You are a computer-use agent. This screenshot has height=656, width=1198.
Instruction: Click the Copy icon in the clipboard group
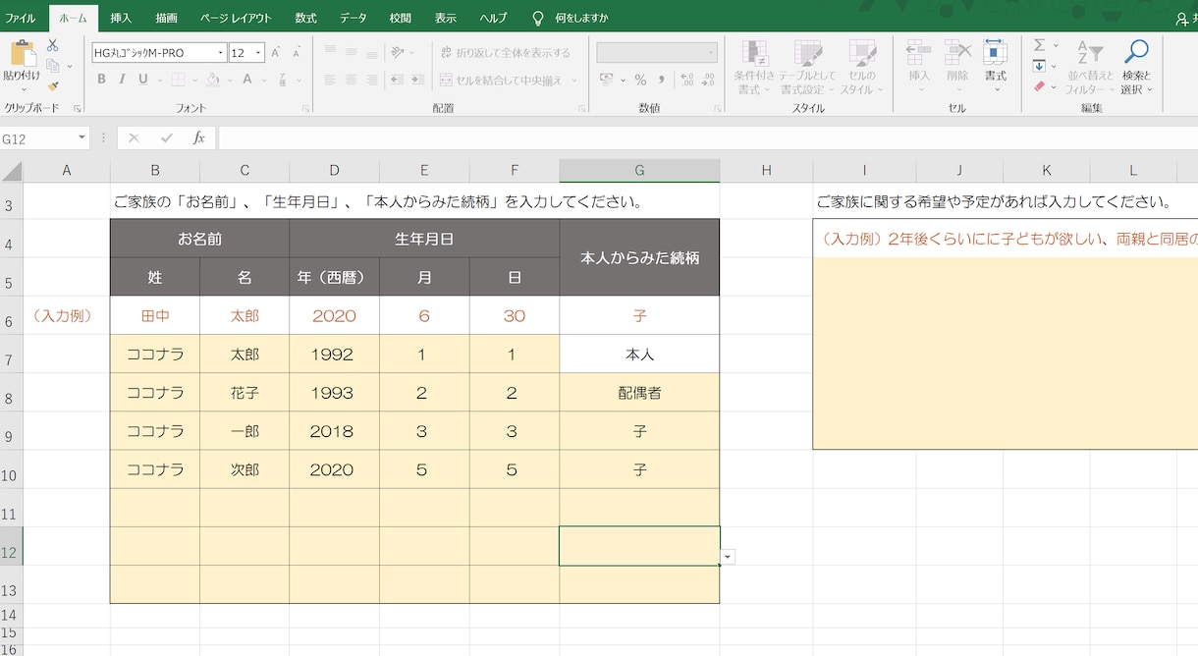coord(53,66)
